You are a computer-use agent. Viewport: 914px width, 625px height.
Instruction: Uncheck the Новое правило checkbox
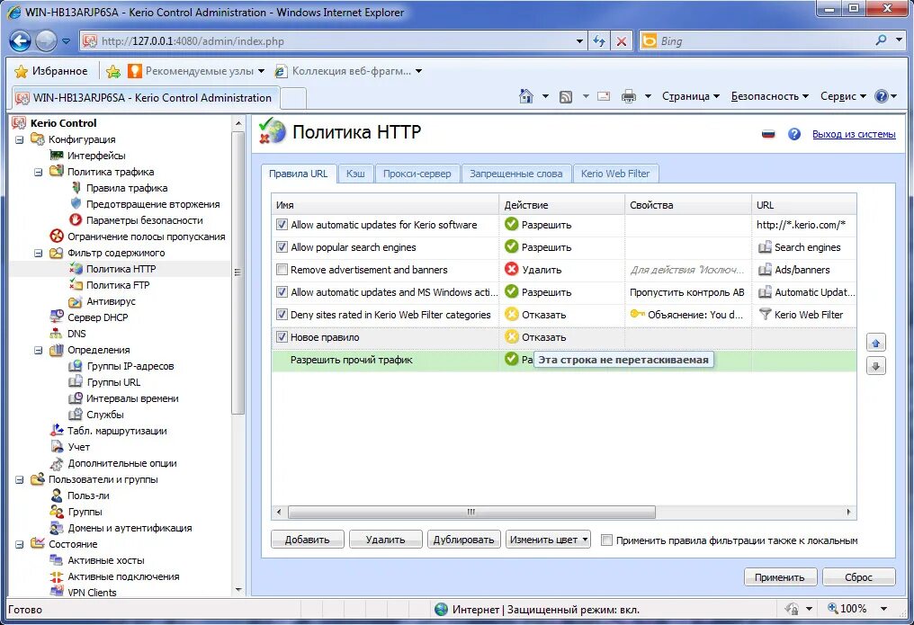pyautogui.click(x=282, y=336)
